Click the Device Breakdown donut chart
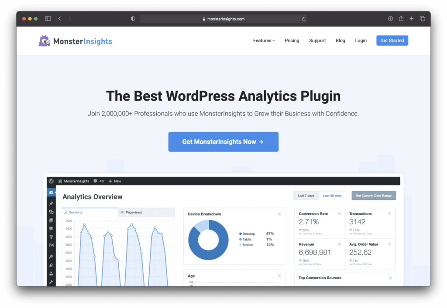 tap(208, 240)
